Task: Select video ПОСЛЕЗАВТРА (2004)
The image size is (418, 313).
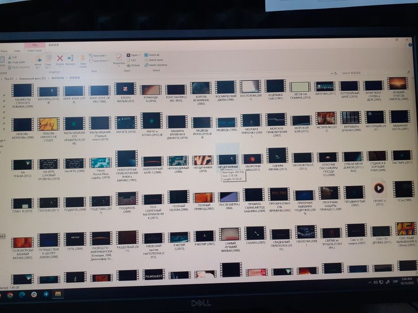Action: point(229,201)
